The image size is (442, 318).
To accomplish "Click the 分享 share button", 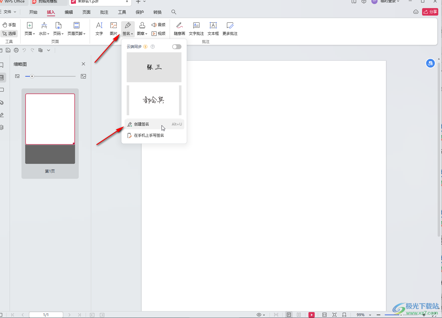I will click(x=430, y=12).
